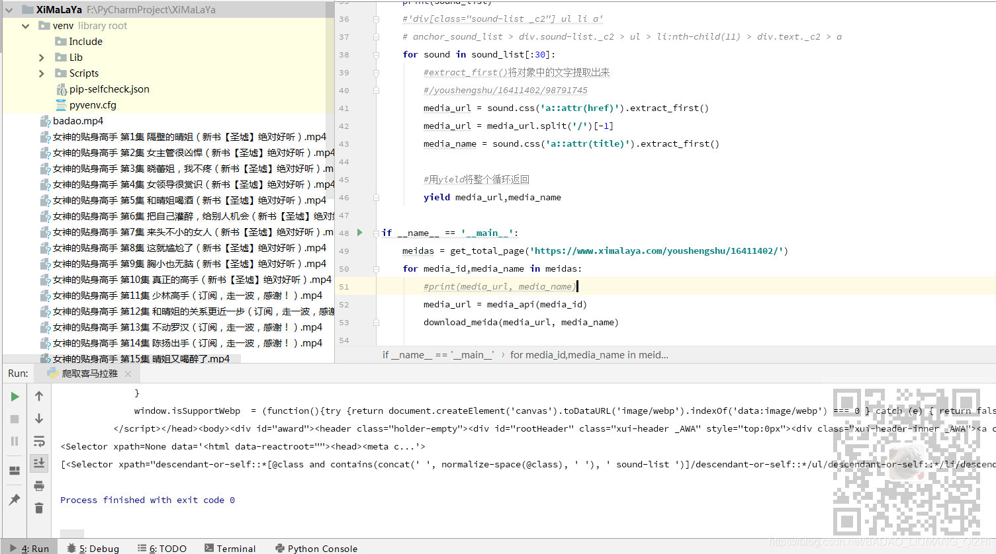The height and width of the screenshot is (554, 996).
Task: Open the 4: Run tool window tab
Action: click(29, 548)
